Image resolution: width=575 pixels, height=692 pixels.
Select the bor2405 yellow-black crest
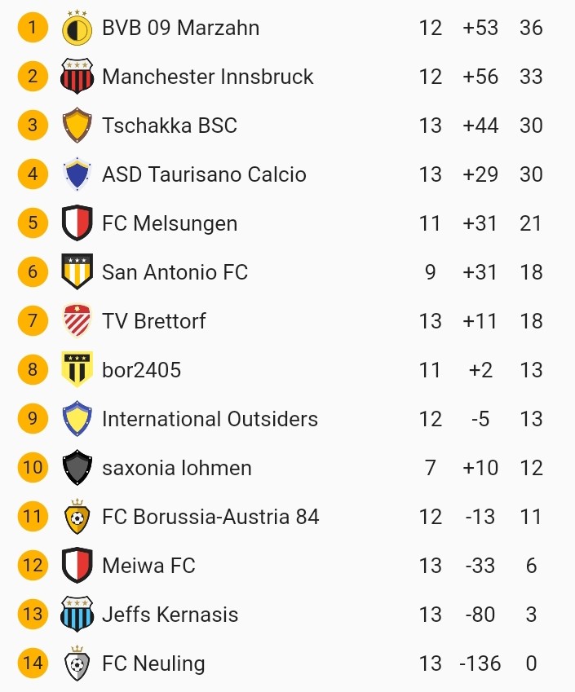(77, 370)
